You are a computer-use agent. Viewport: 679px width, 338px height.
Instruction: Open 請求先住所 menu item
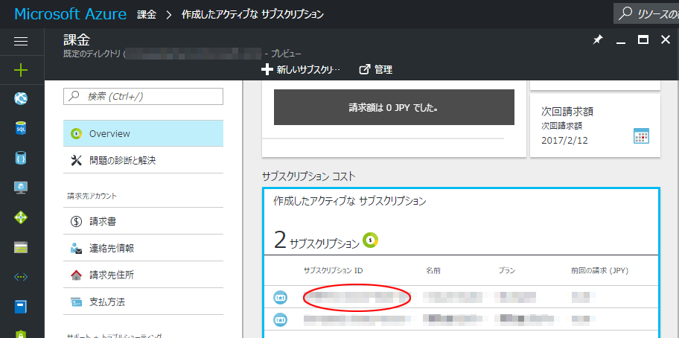(x=144, y=275)
